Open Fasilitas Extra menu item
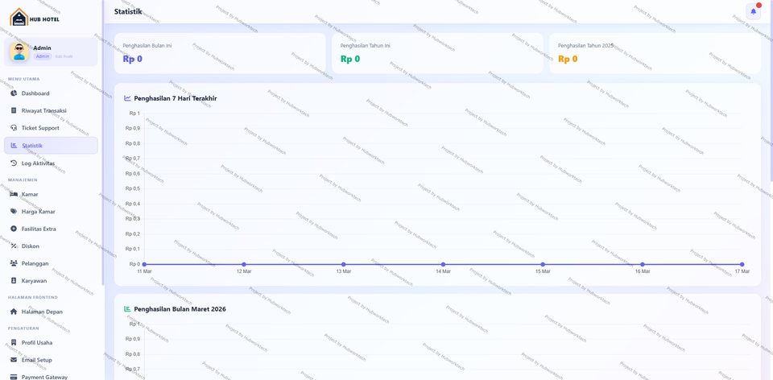The image size is (773, 380). (x=39, y=229)
